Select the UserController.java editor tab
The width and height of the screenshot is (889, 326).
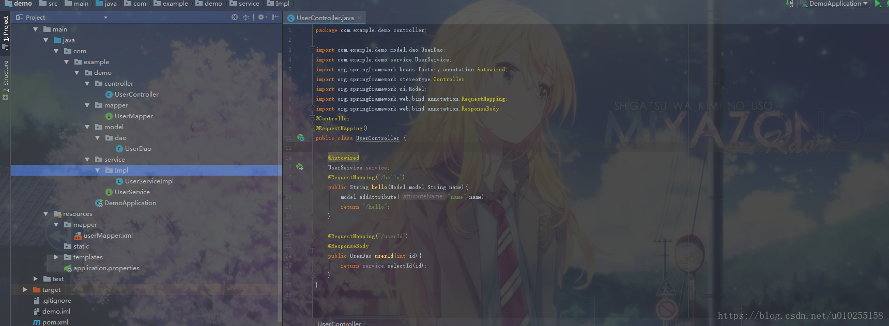(x=325, y=18)
